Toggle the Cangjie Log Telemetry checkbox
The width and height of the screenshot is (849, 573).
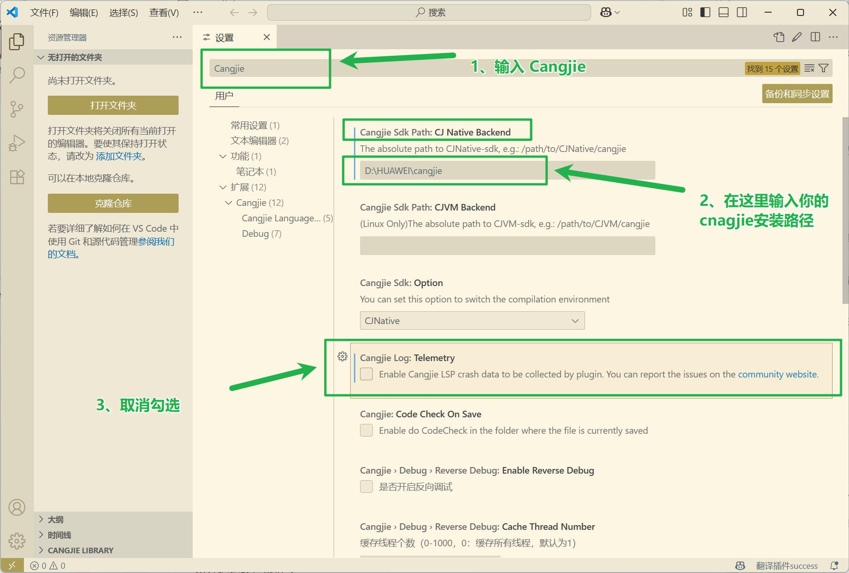[x=366, y=374]
